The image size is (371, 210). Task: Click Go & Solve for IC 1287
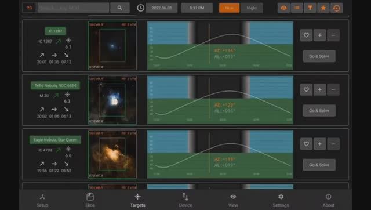pos(319,56)
